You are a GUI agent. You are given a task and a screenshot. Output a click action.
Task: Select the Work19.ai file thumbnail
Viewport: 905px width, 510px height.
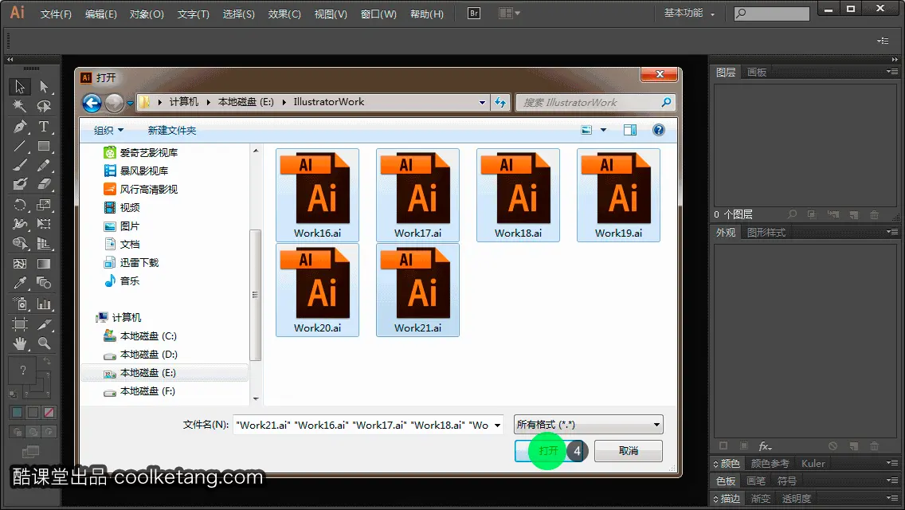[618, 195]
